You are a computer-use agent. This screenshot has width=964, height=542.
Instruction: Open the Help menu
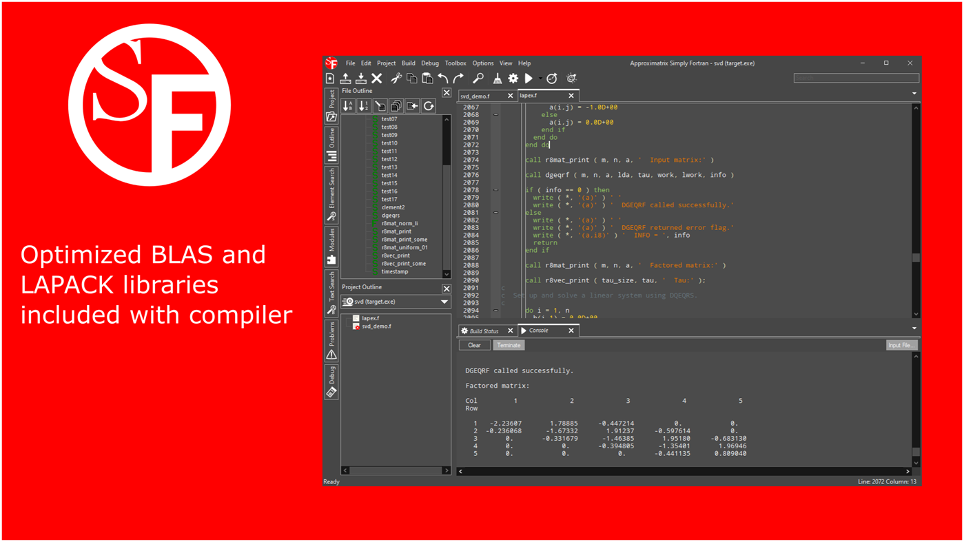(524, 63)
